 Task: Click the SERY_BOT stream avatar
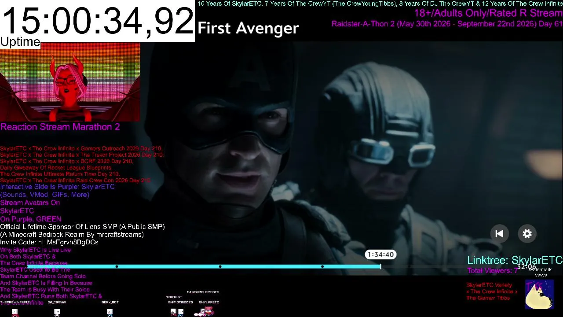point(110,312)
